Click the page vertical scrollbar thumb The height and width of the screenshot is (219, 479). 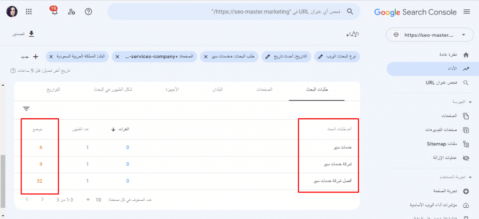(x=2, y=181)
